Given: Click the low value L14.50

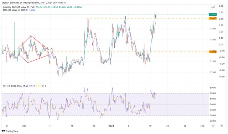Looking at the screenshot, I should pyautogui.click(x=55, y=7).
